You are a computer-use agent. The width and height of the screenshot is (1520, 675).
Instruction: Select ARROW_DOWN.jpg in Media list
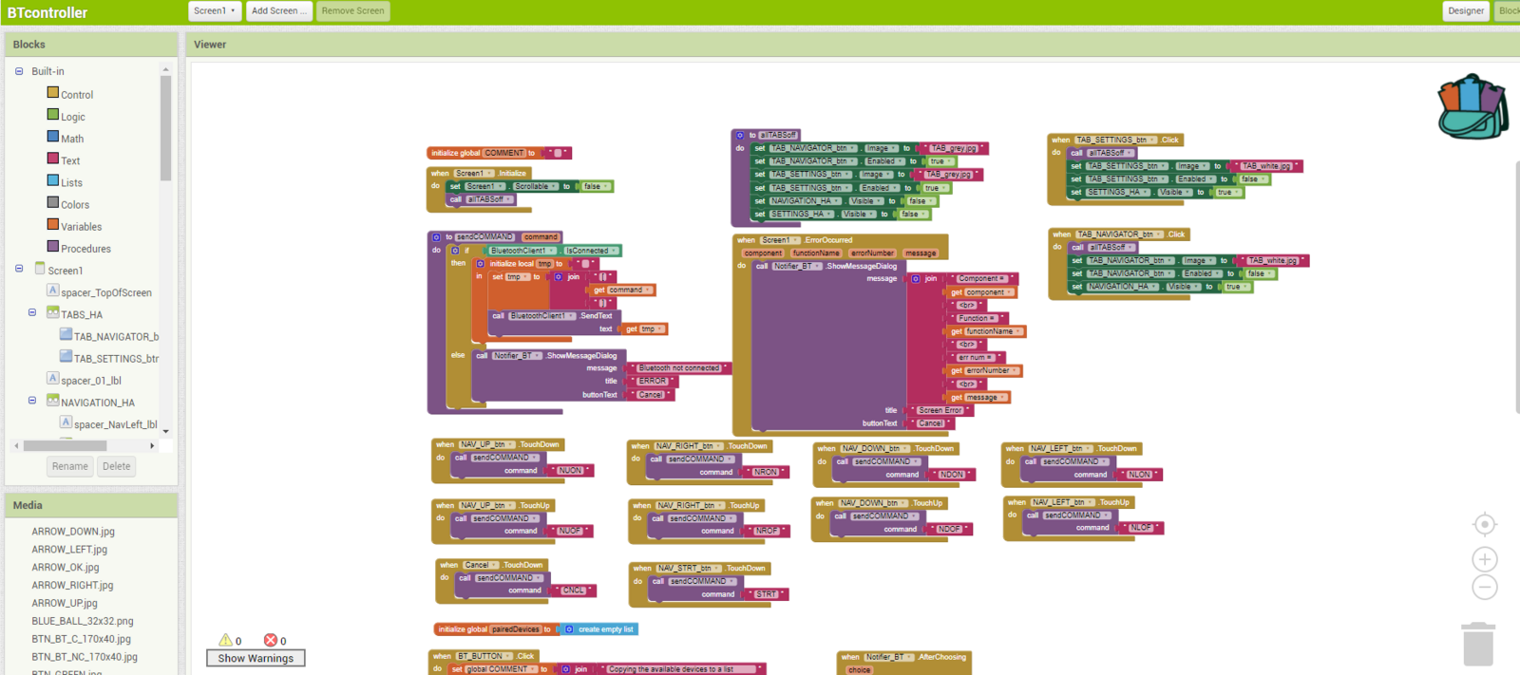pyautogui.click(x=73, y=532)
